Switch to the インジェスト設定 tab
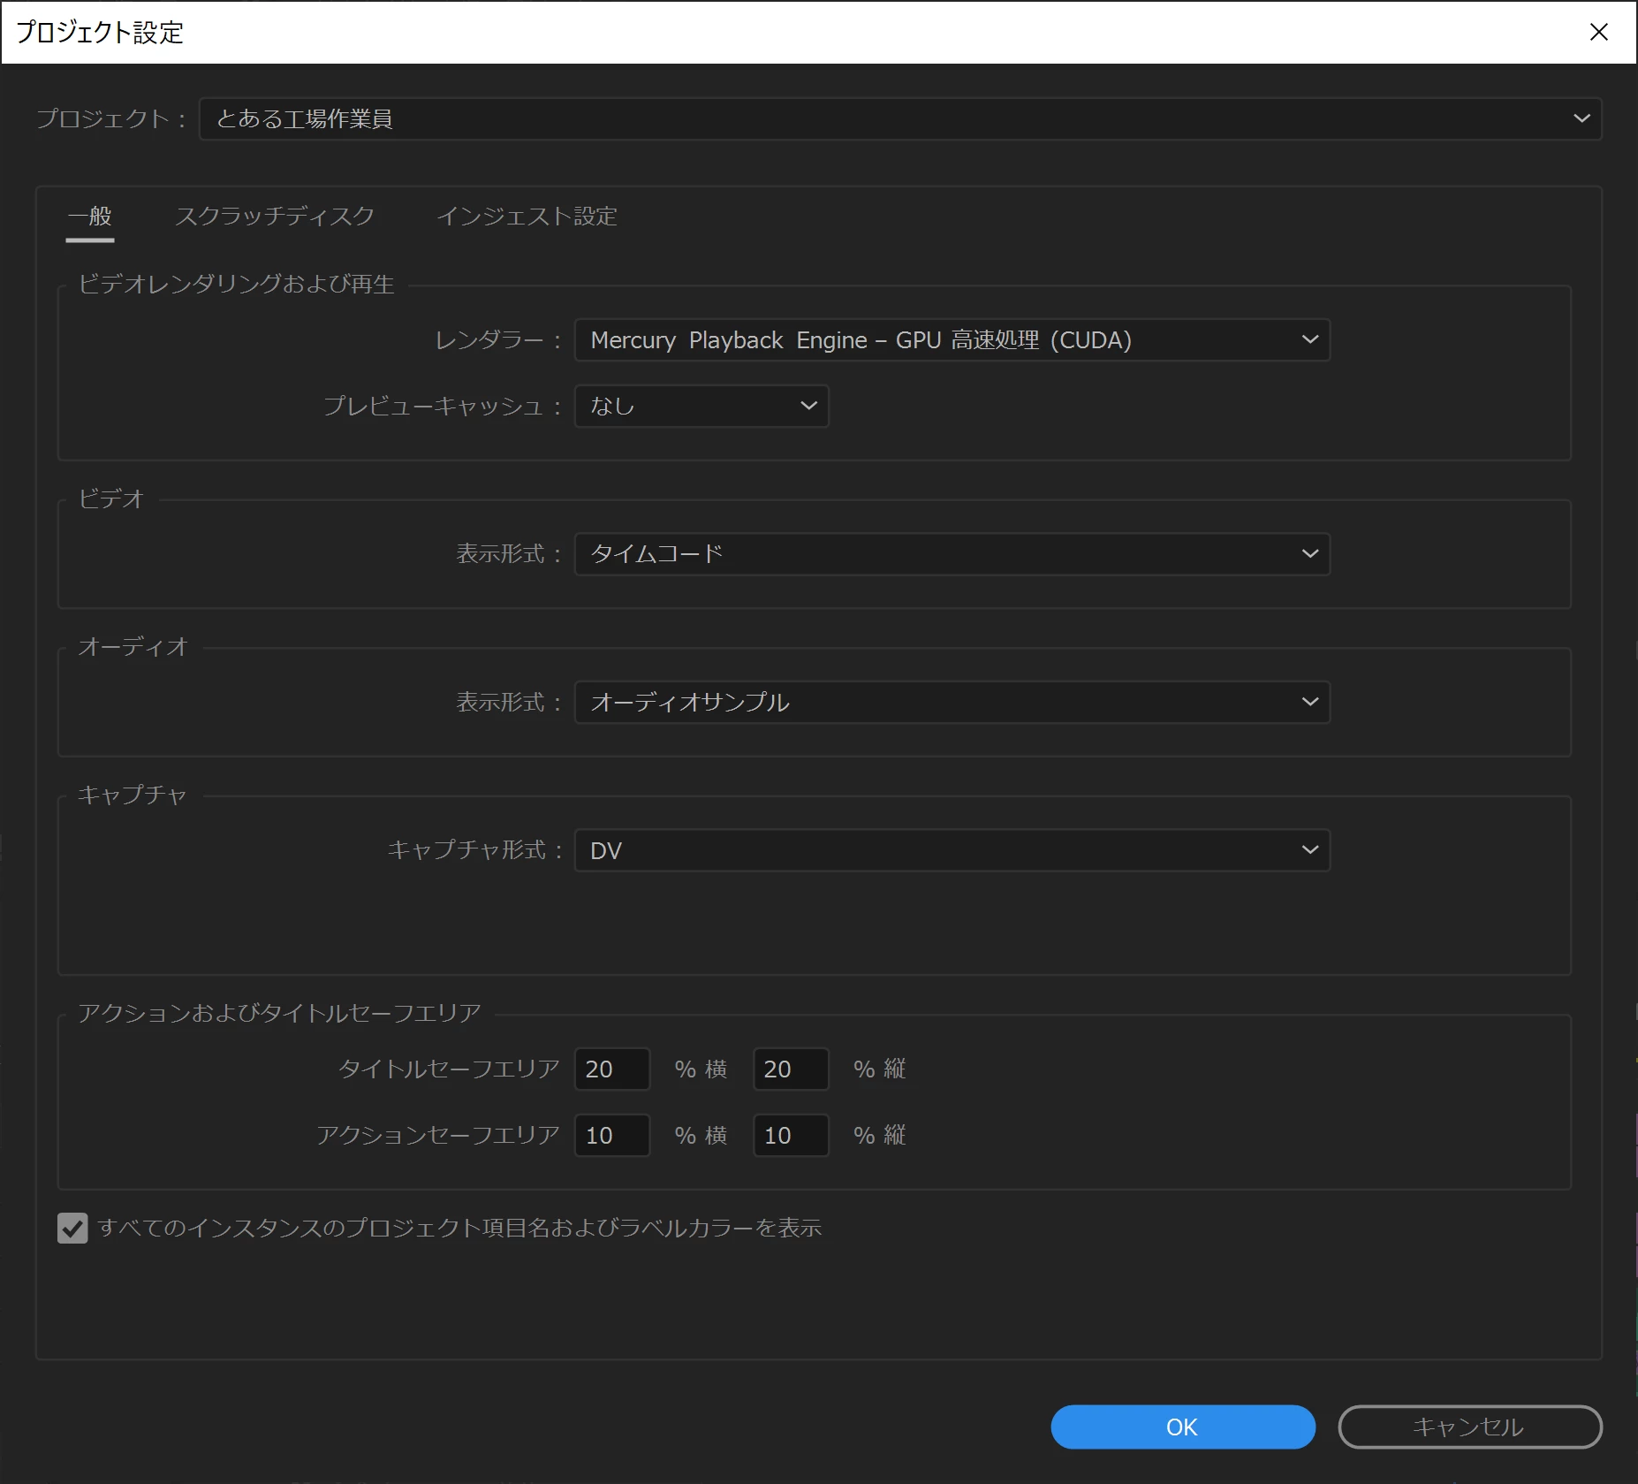The height and width of the screenshot is (1484, 1638). coord(527,217)
